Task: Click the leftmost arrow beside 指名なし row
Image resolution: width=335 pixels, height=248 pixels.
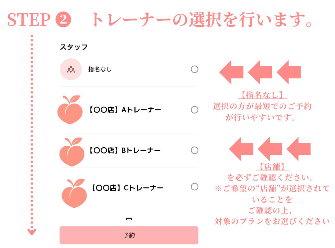Action: click(231, 72)
